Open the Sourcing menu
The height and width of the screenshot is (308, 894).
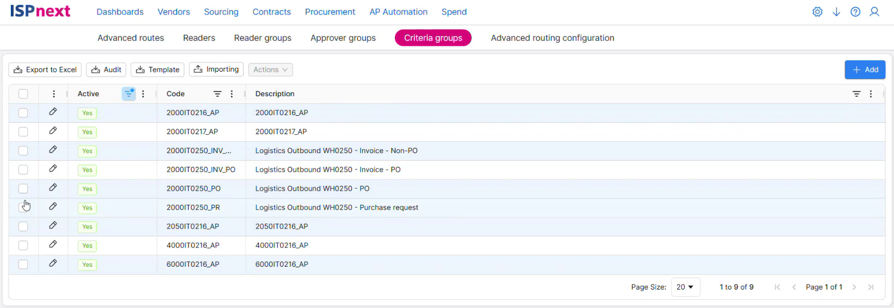click(221, 12)
